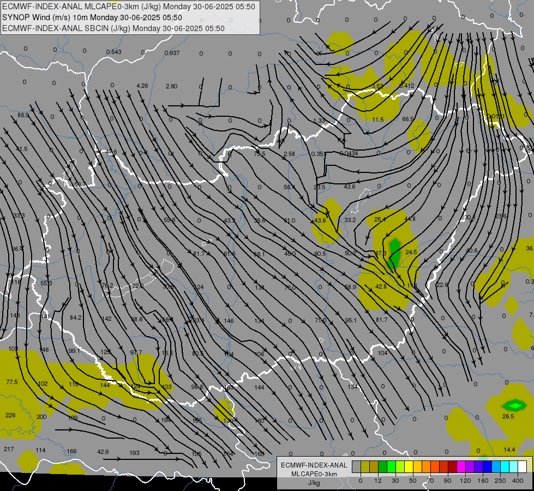Image resolution: width=534 pixels, height=491 pixels.
Task: Click the map value 25.4
Action: [x=380, y=219]
